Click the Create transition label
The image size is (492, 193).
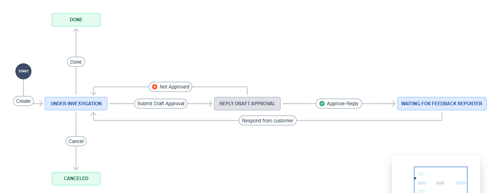23,101
